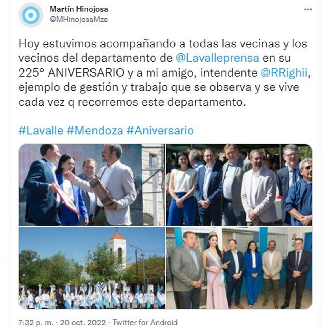Open the indoor photo with crowned queen
Screen dimensions: 335x331
pos(239,268)
